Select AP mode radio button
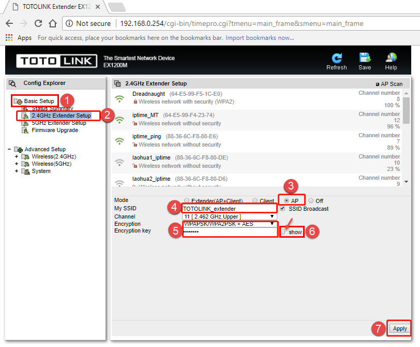The height and width of the screenshot is (347, 420). coord(287,200)
